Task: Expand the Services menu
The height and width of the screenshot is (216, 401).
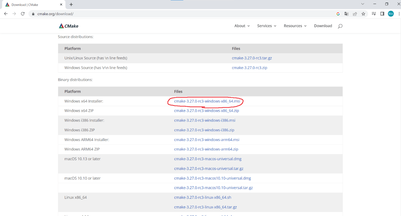Action: tap(267, 26)
